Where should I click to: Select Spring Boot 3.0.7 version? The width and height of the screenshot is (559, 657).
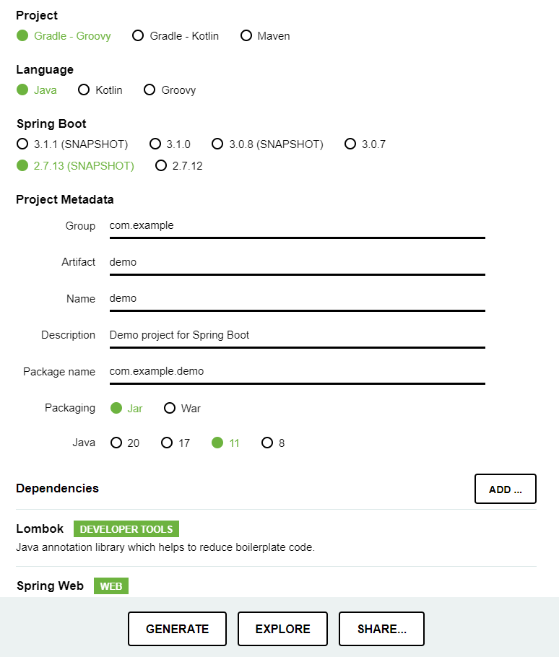pyautogui.click(x=350, y=144)
